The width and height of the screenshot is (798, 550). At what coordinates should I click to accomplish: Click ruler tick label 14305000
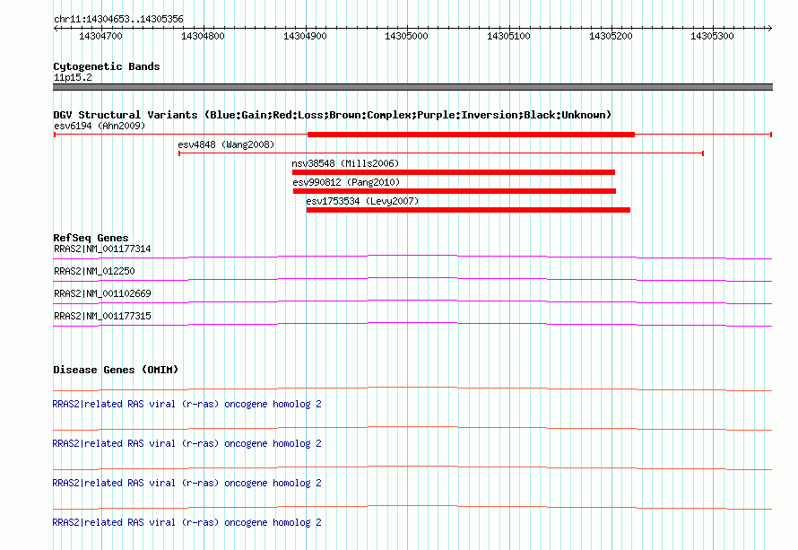(x=406, y=36)
